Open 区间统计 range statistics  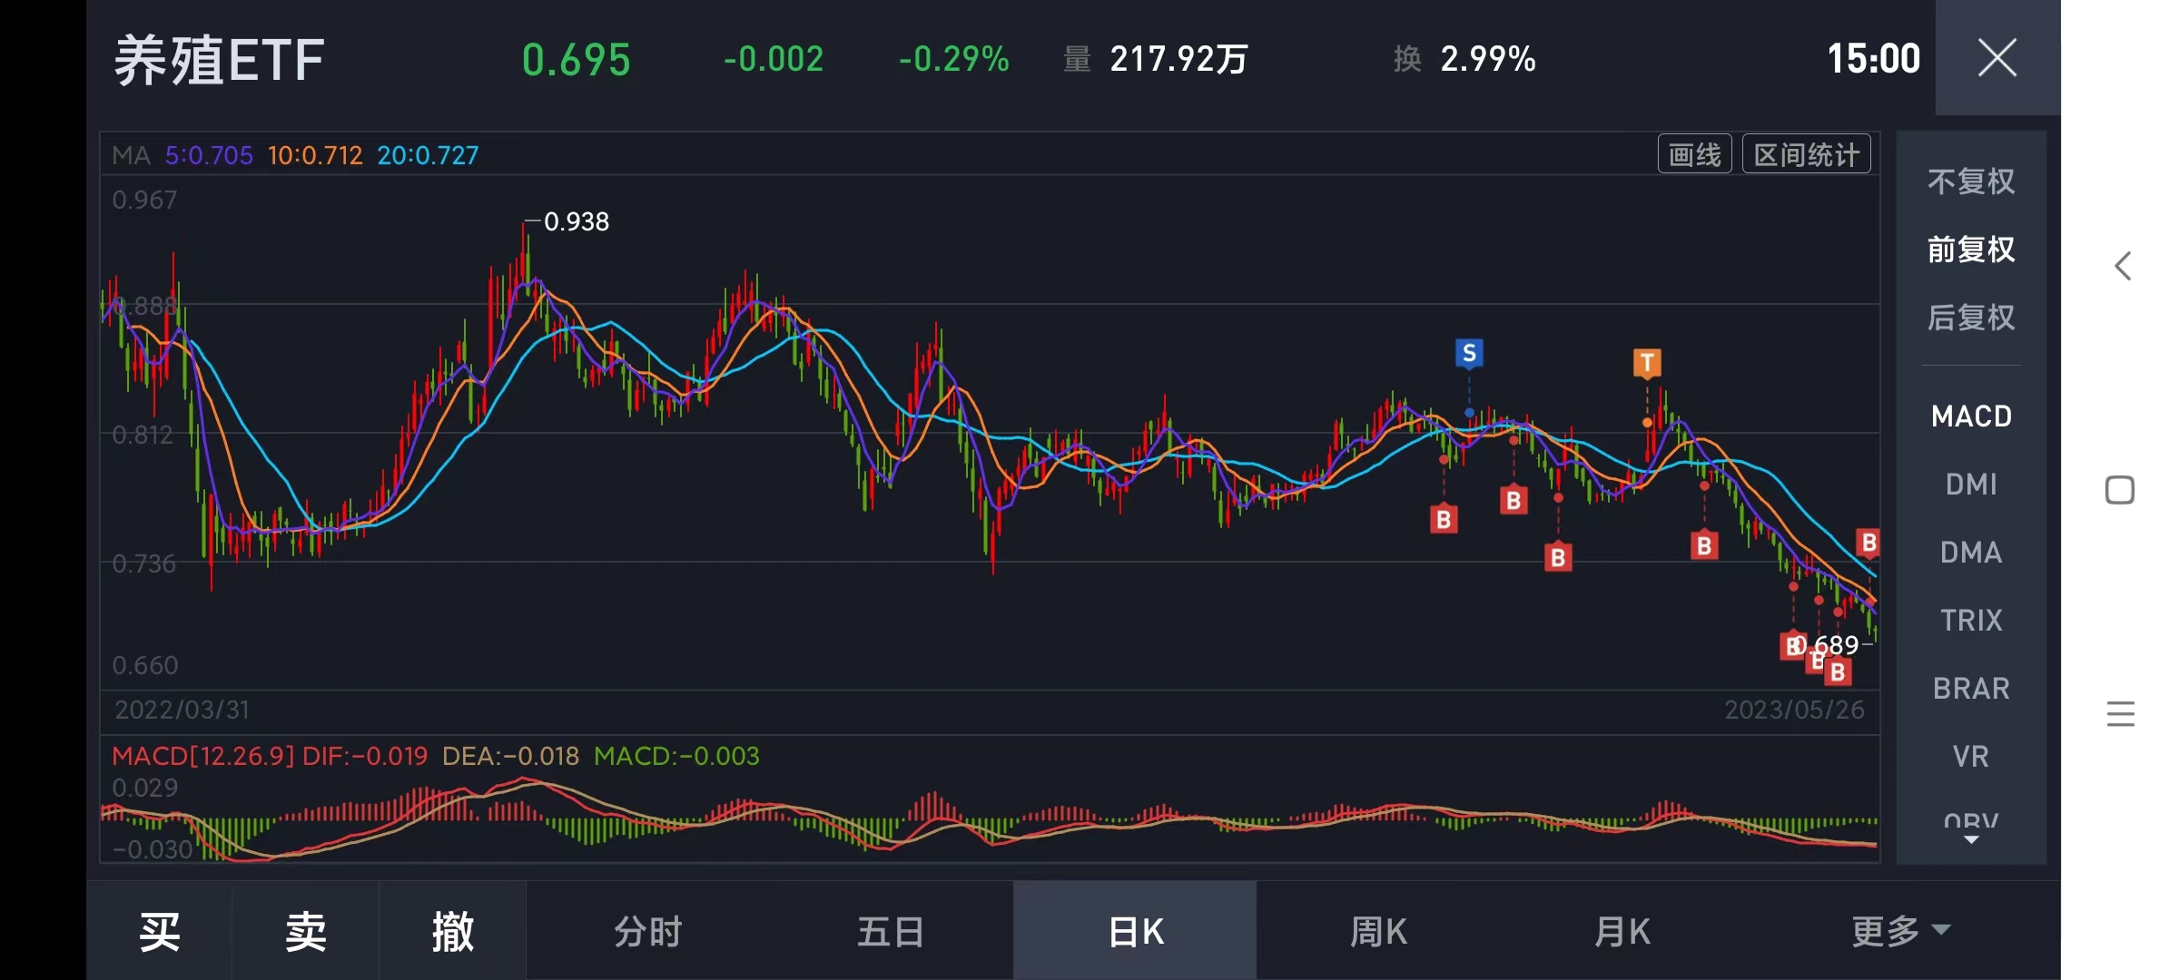coord(1806,154)
